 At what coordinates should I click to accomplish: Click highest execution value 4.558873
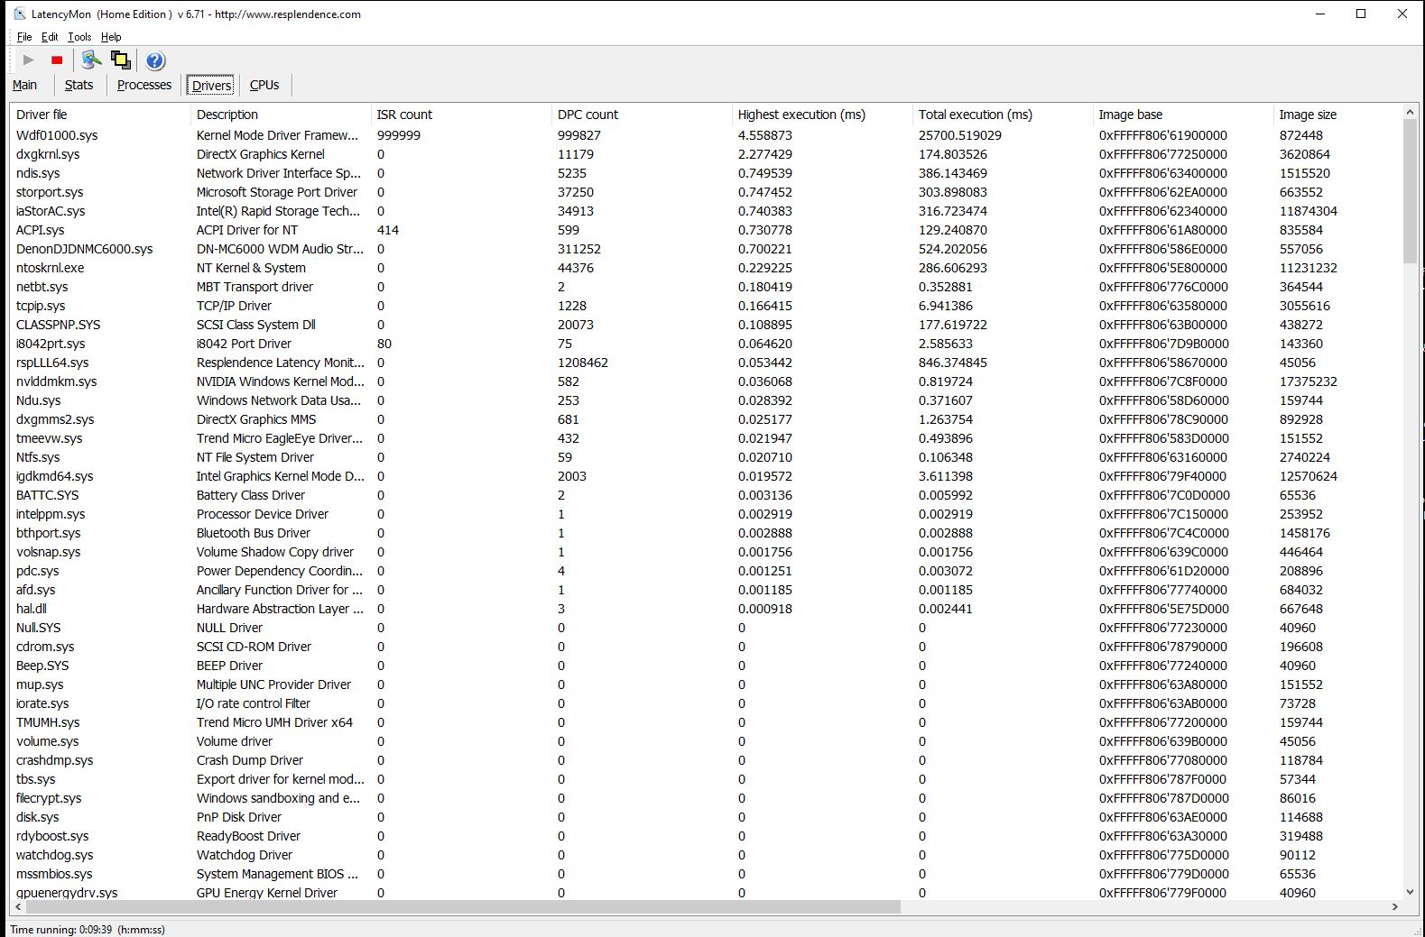(765, 135)
